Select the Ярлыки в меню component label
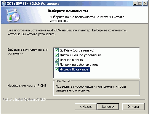 pos(71,60)
